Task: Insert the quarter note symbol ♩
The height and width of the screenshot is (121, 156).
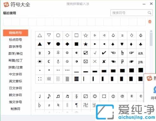Action: (x=40, y=96)
